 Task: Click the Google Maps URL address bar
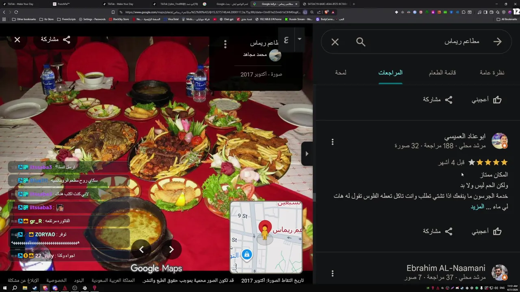[213, 12]
